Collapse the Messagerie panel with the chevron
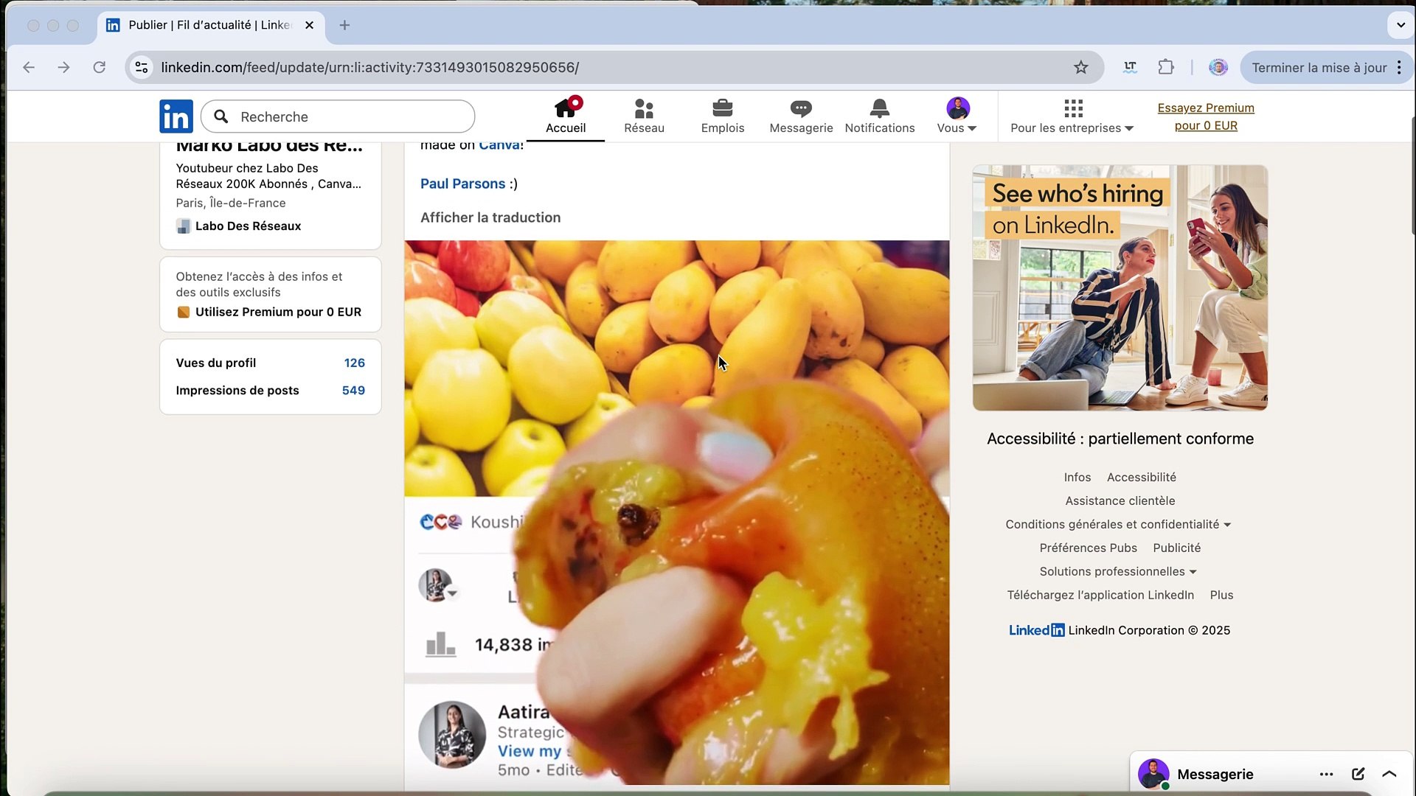 pos(1389,774)
